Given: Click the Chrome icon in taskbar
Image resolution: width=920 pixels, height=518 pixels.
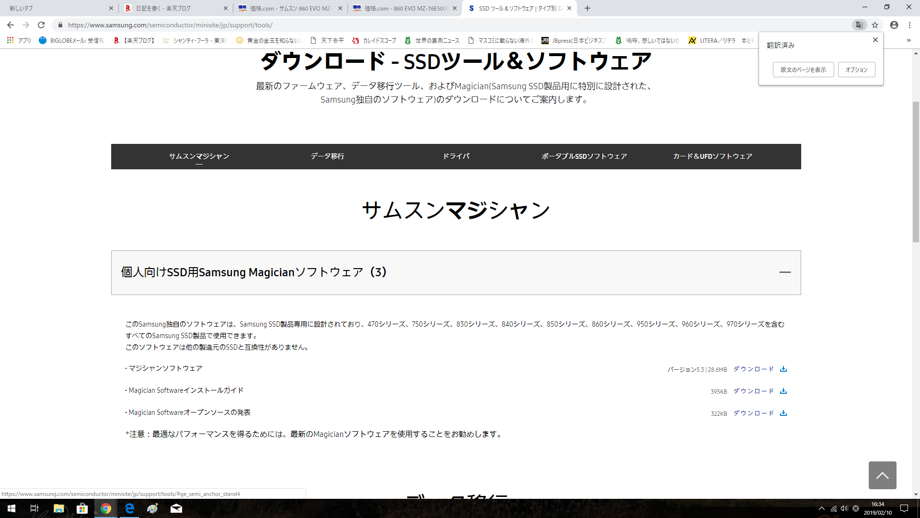Looking at the screenshot, I should point(105,508).
